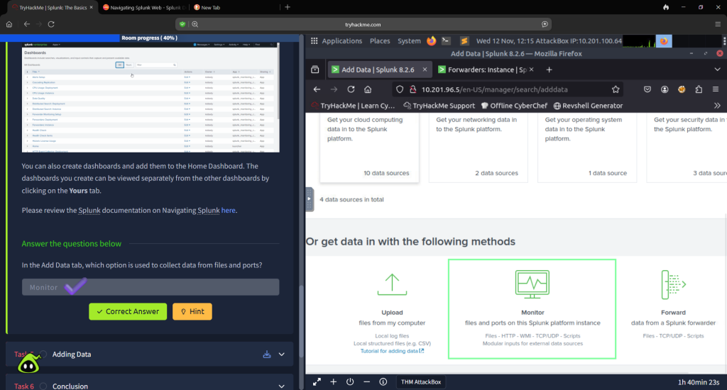Toggle the Task 6 Conclusion completion circle
The height and width of the screenshot is (390, 727).
pos(43,386)
